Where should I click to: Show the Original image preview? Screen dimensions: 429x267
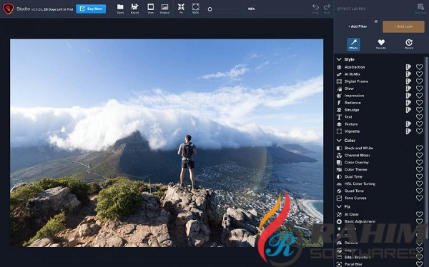164,9
